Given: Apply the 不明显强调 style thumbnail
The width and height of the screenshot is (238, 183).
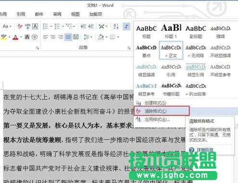Looking at the screenshot, I should (x=220, y=50).
